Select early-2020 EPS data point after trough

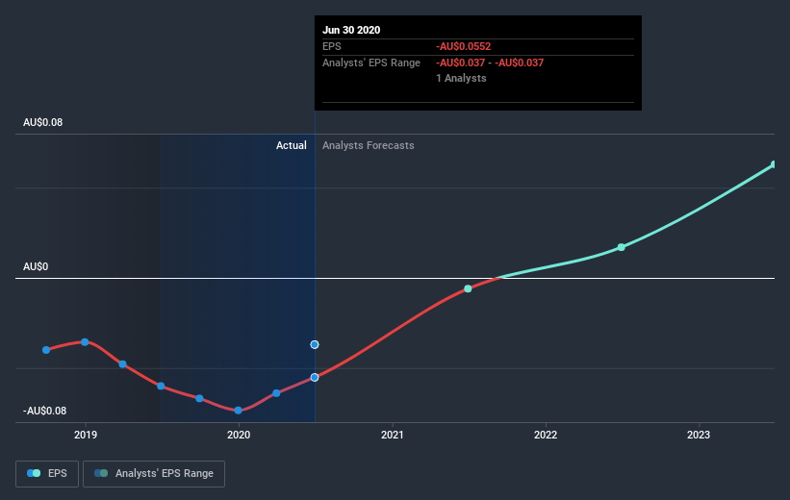(276, 393)
